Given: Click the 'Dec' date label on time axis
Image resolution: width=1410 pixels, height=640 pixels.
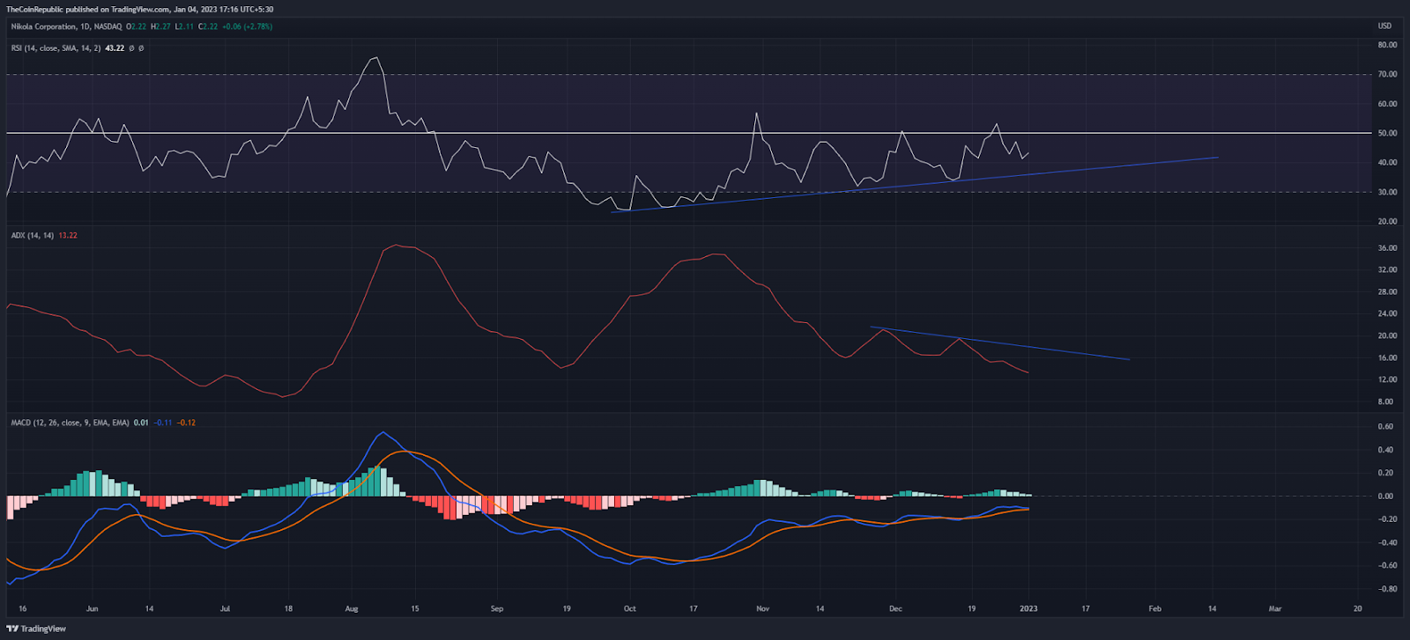Looking at the screenshot, I should click(x=895, y=609).
